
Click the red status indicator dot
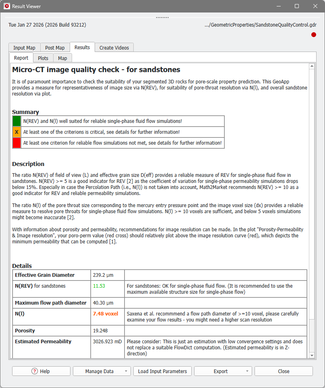click(x=313, y=35)
